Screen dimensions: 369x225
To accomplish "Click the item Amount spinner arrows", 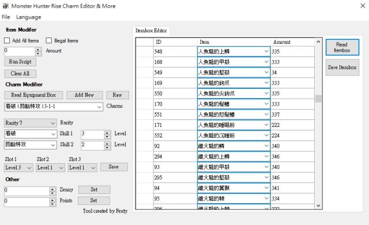I will 38,51.
